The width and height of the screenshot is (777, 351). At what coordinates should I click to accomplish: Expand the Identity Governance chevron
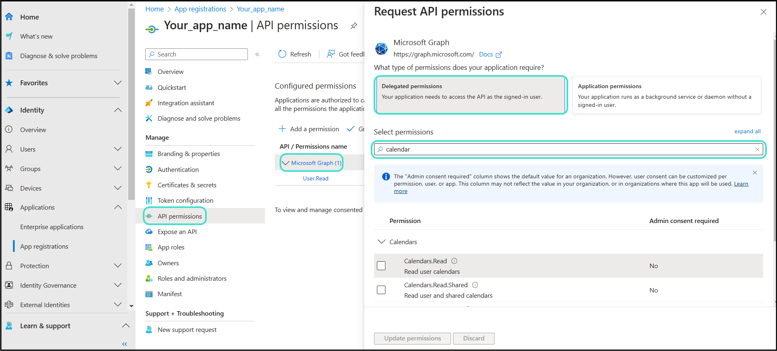coord(118,285)
